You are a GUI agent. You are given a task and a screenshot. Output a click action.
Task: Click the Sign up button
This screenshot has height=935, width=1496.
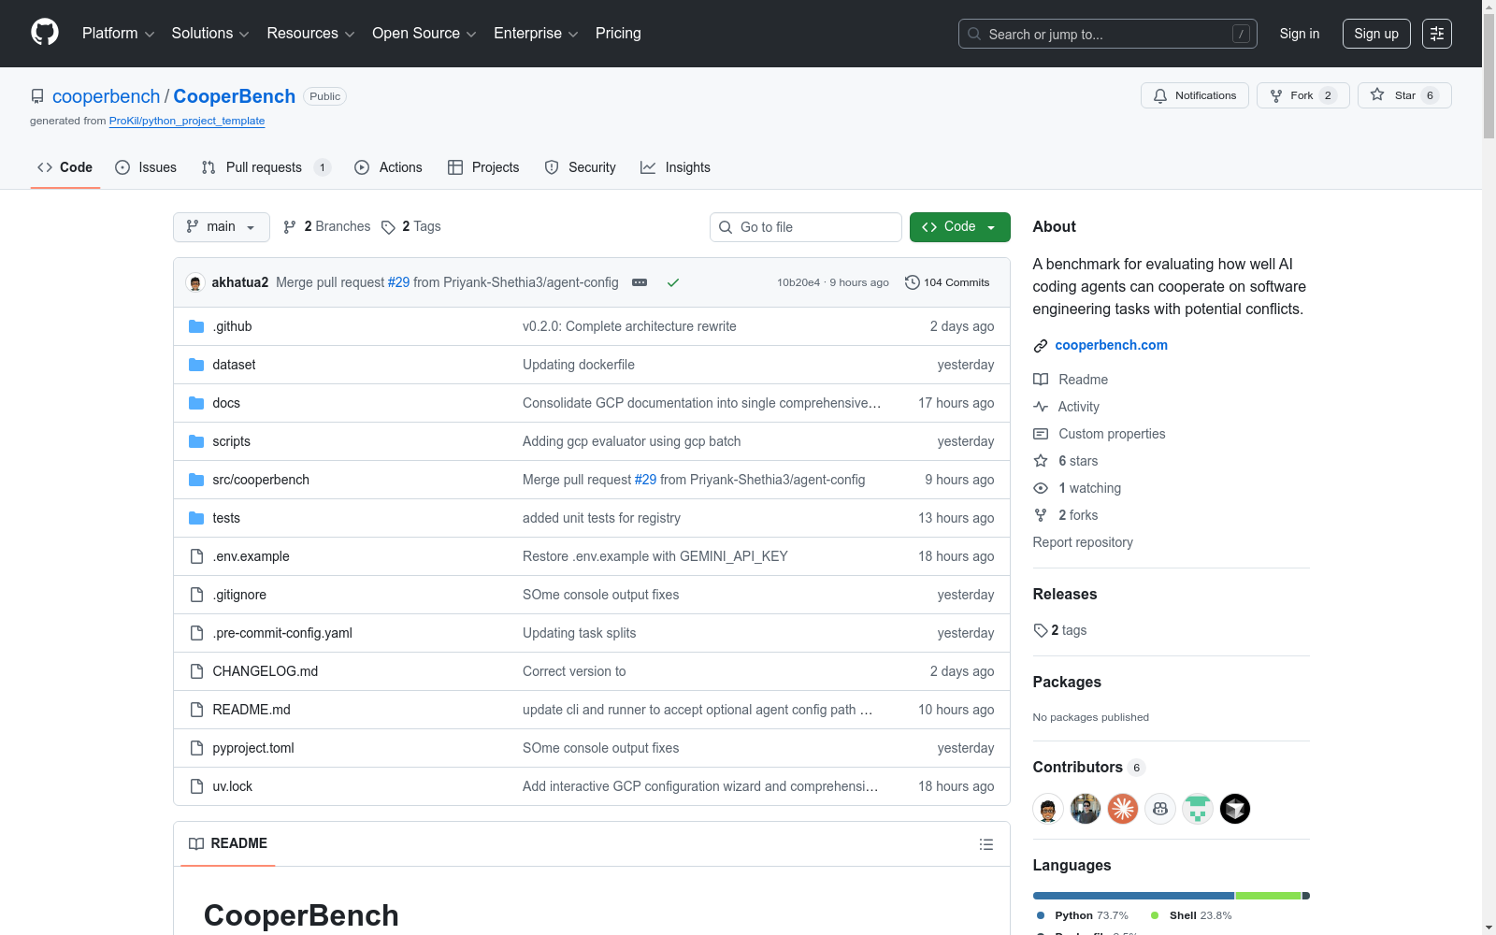[x=1376, y=34]
